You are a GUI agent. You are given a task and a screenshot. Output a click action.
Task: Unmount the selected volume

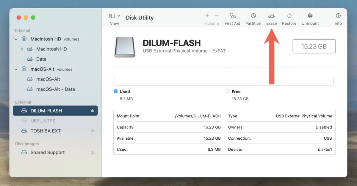click(310, 16)
